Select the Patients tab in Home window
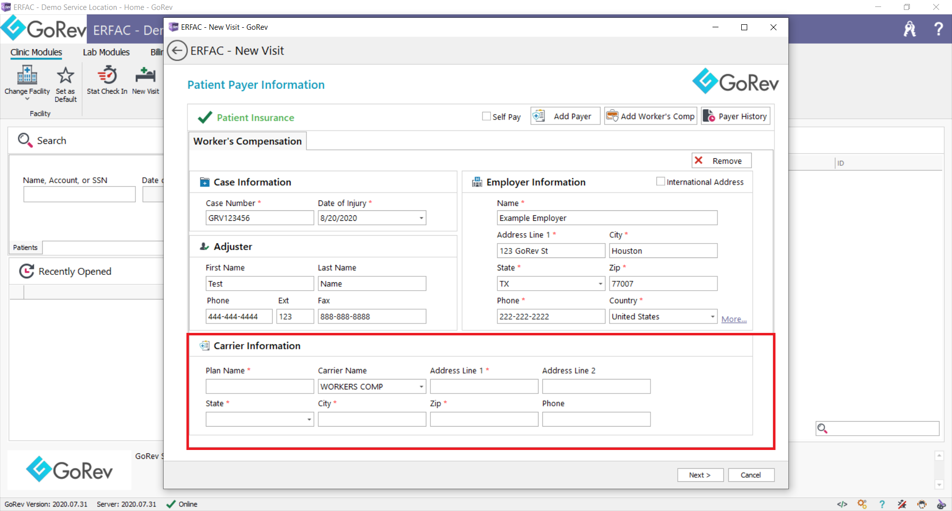 tap(25, 248)
